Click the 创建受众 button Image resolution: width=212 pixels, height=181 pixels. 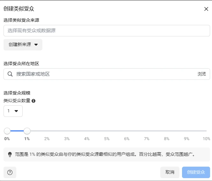[x=196, y=172]
